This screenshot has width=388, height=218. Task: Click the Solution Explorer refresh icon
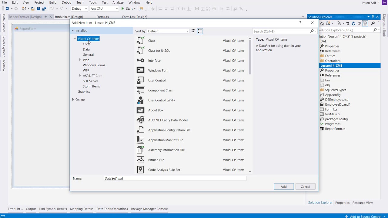[x=353, y=23]
